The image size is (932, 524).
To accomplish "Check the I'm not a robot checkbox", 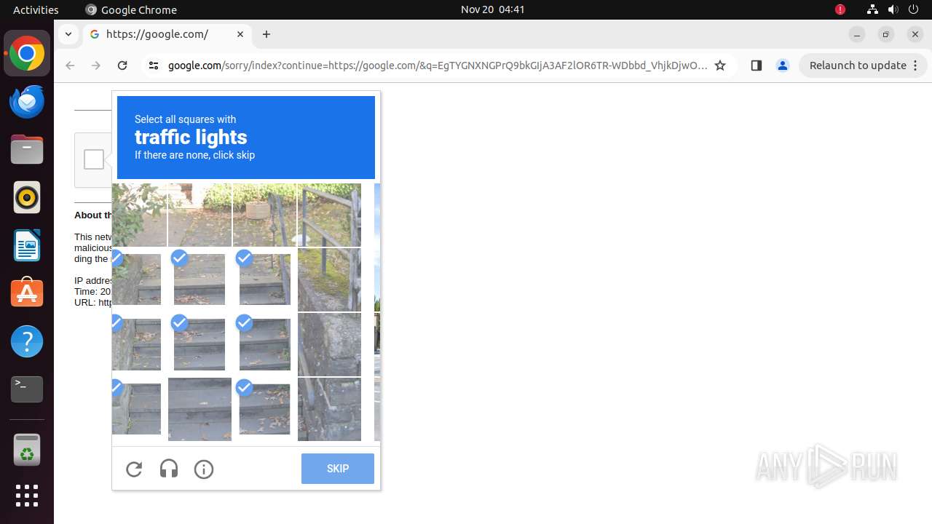I will coord(94,159).
